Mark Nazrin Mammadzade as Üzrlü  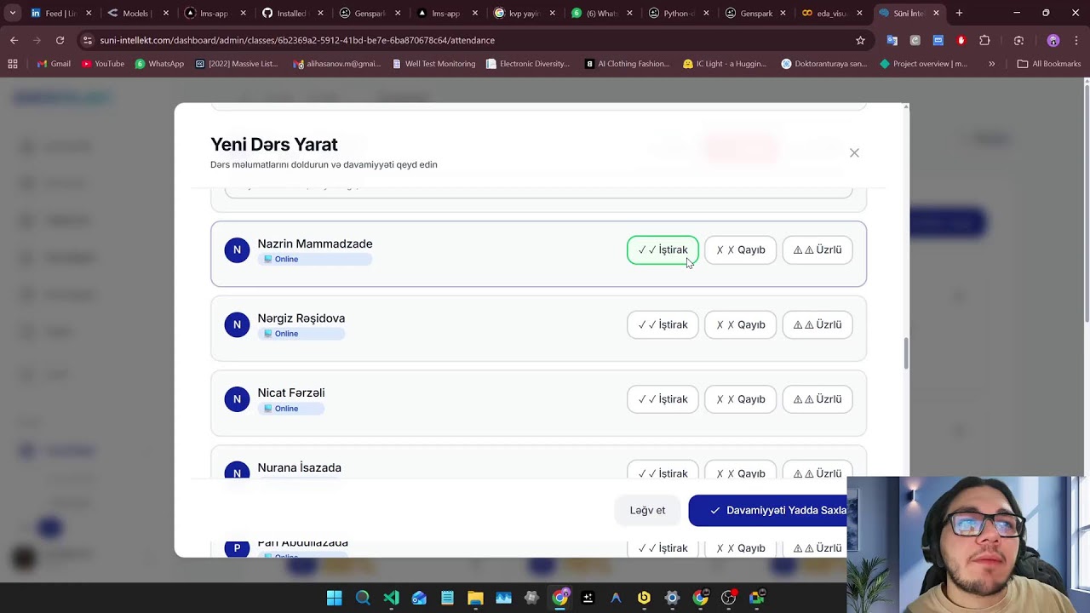[817, 250]
